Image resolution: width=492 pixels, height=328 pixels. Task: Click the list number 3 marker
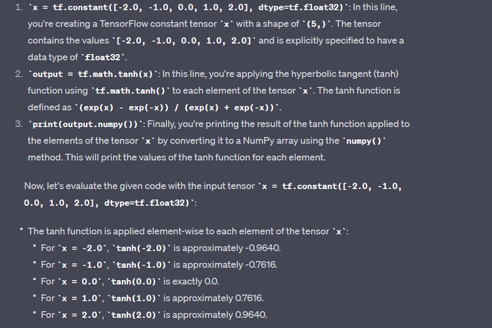pyautogui.click(x=17, y=123)
